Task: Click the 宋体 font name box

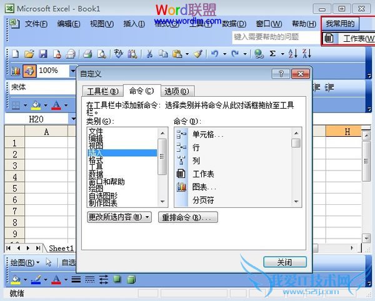Action: tap(42, 87)
